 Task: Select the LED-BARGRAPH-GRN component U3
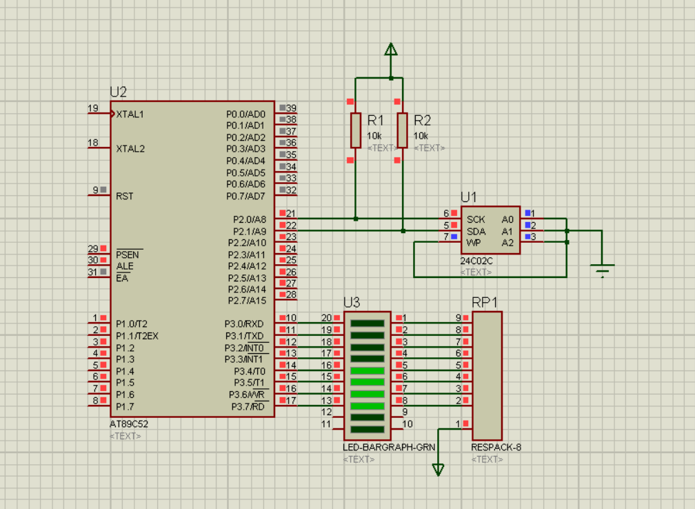(x=367, y=376)
